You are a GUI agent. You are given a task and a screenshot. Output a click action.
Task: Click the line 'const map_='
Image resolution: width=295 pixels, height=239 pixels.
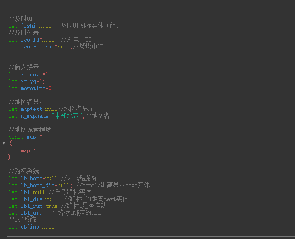click(x=25, y=137)
